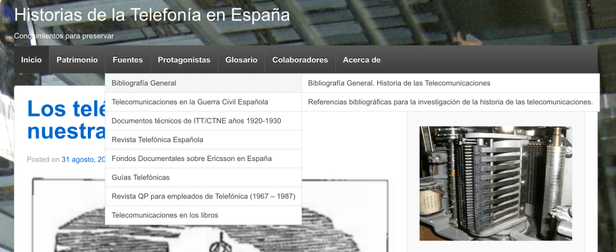
Task: Open Telecomunicaciones en los libros
Action: coord(165,215)
